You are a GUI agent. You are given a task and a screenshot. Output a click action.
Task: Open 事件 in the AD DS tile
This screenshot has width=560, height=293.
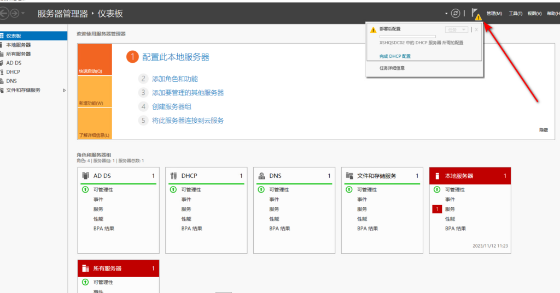(98, 200)
